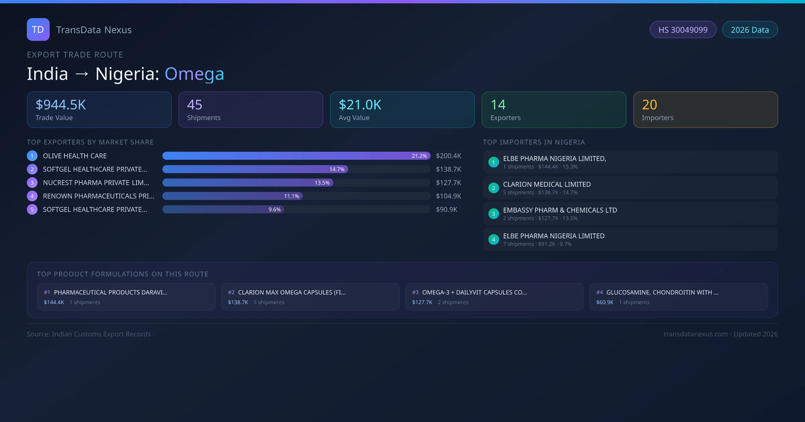Viewport: 805px width, 422px height.
Task: Select the 20 Importers stat card
Action: 705,110
